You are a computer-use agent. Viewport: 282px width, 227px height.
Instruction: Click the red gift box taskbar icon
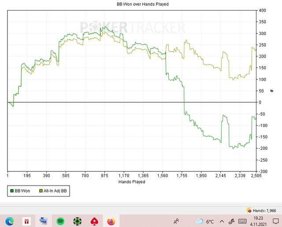coord(26,221)
